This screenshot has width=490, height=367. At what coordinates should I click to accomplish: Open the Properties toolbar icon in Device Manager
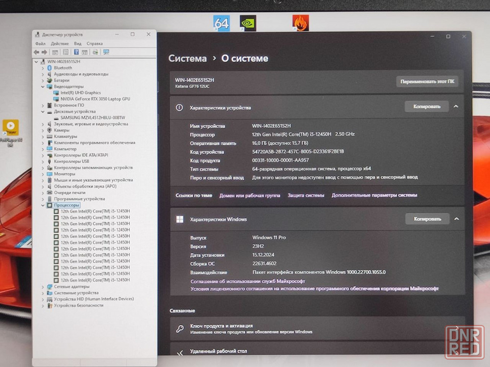(66, 52)
